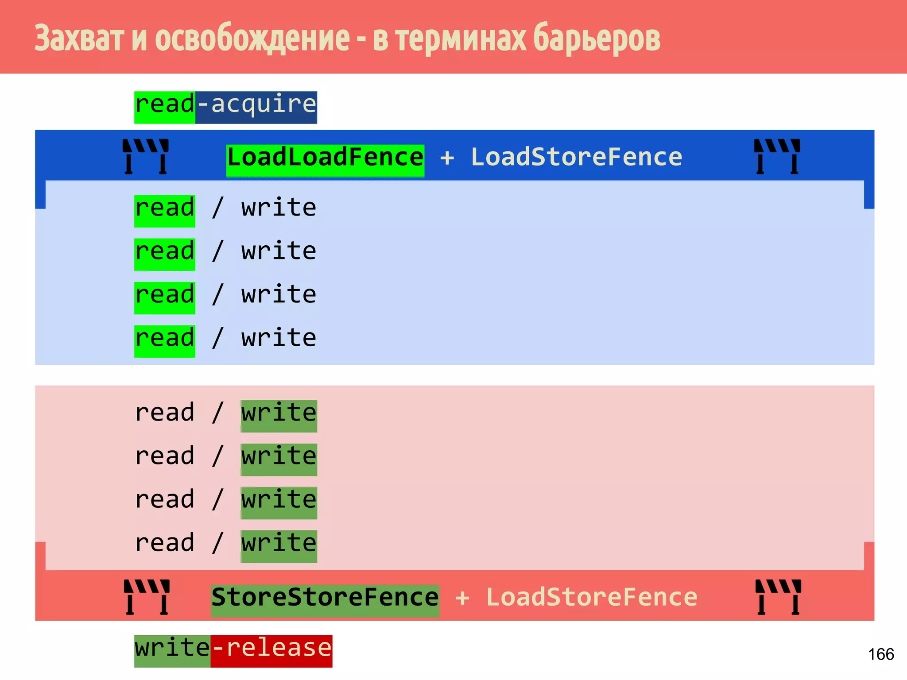Click the barrier icon right of red LoadStoreFence
The image size is (907, 680).
pos(778,597)
